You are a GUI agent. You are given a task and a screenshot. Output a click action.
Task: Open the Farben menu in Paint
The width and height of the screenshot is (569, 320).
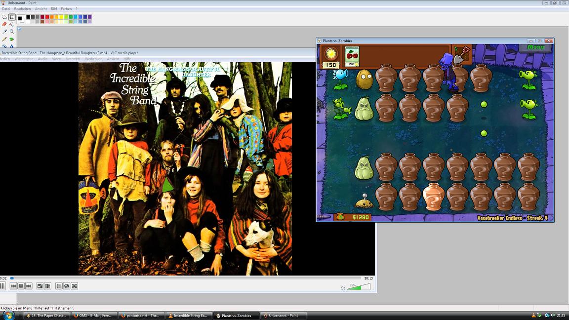coord(66,9)
